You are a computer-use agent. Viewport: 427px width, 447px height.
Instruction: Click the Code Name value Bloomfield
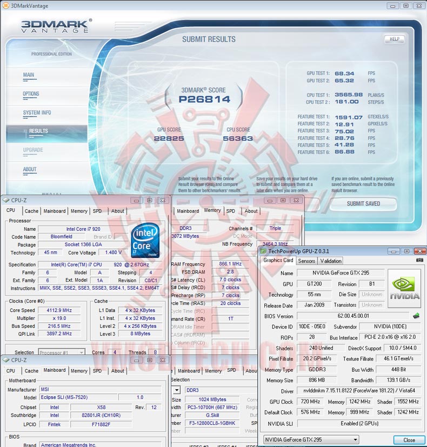click(x=61, y=237)
